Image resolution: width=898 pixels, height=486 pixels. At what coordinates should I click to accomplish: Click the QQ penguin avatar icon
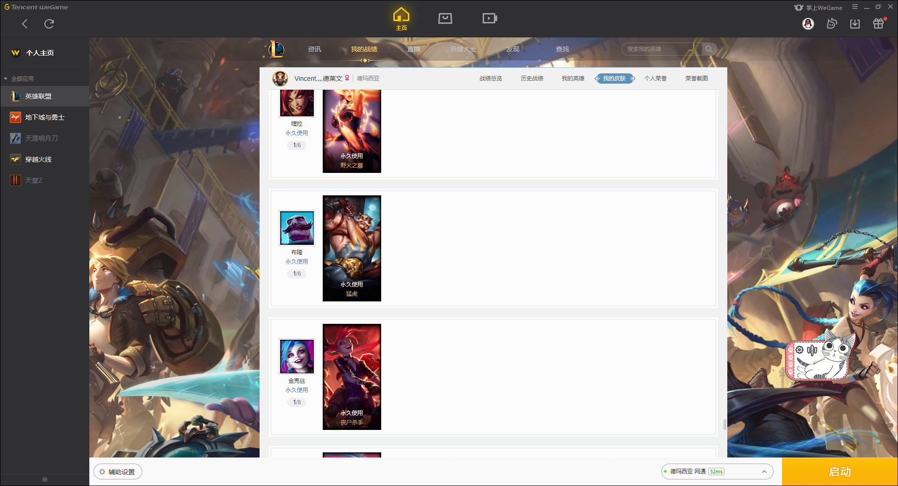[x=808, y=24]
